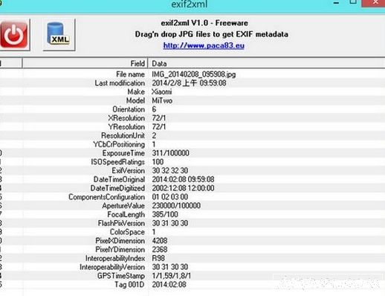Viewport: 385px width, 296px height.
Task: Select the YCbCrPositioning field label
Action: 119,144
